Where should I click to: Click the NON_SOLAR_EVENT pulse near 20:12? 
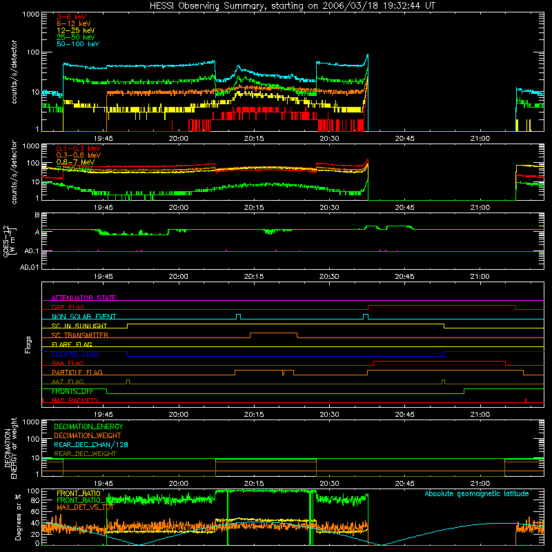coord(238,317)
